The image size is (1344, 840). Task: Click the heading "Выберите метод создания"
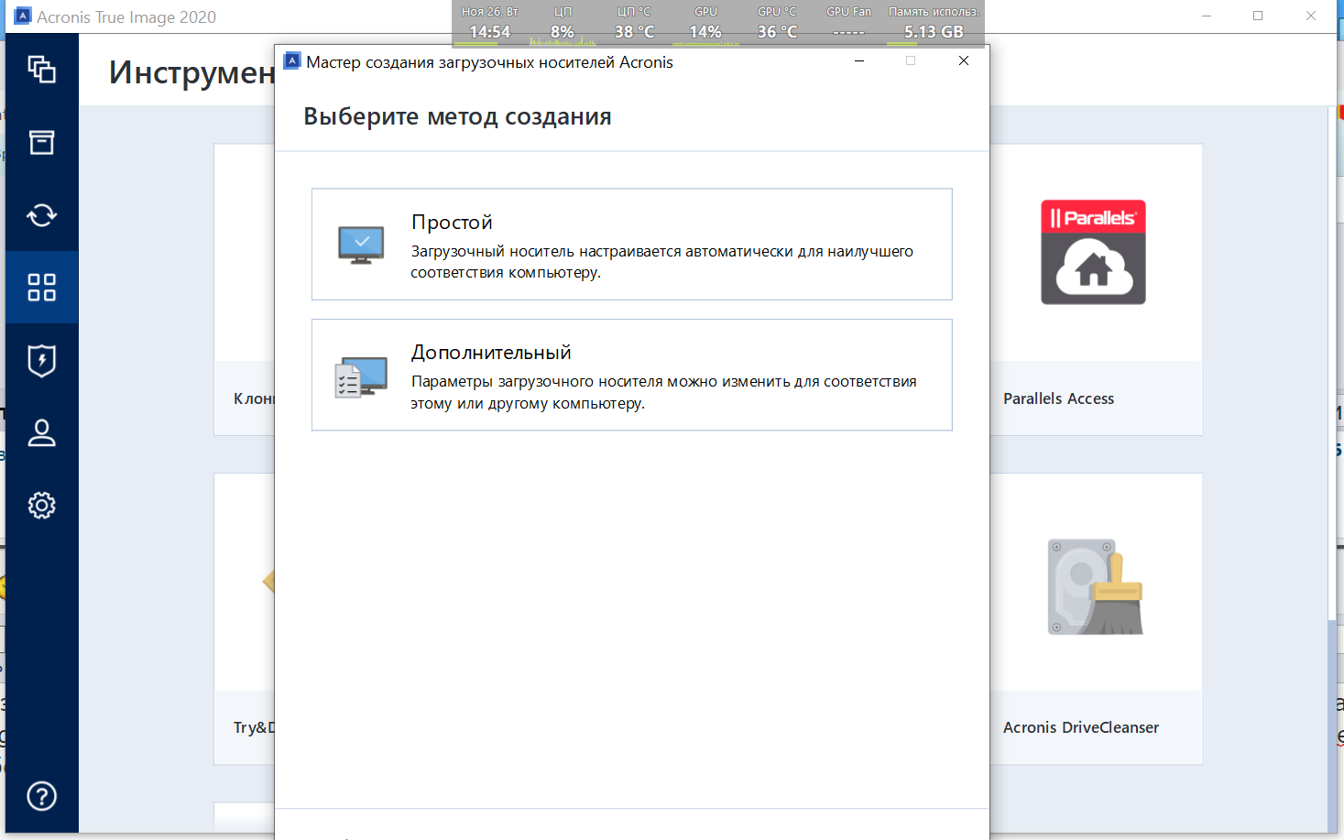(457, 116)
